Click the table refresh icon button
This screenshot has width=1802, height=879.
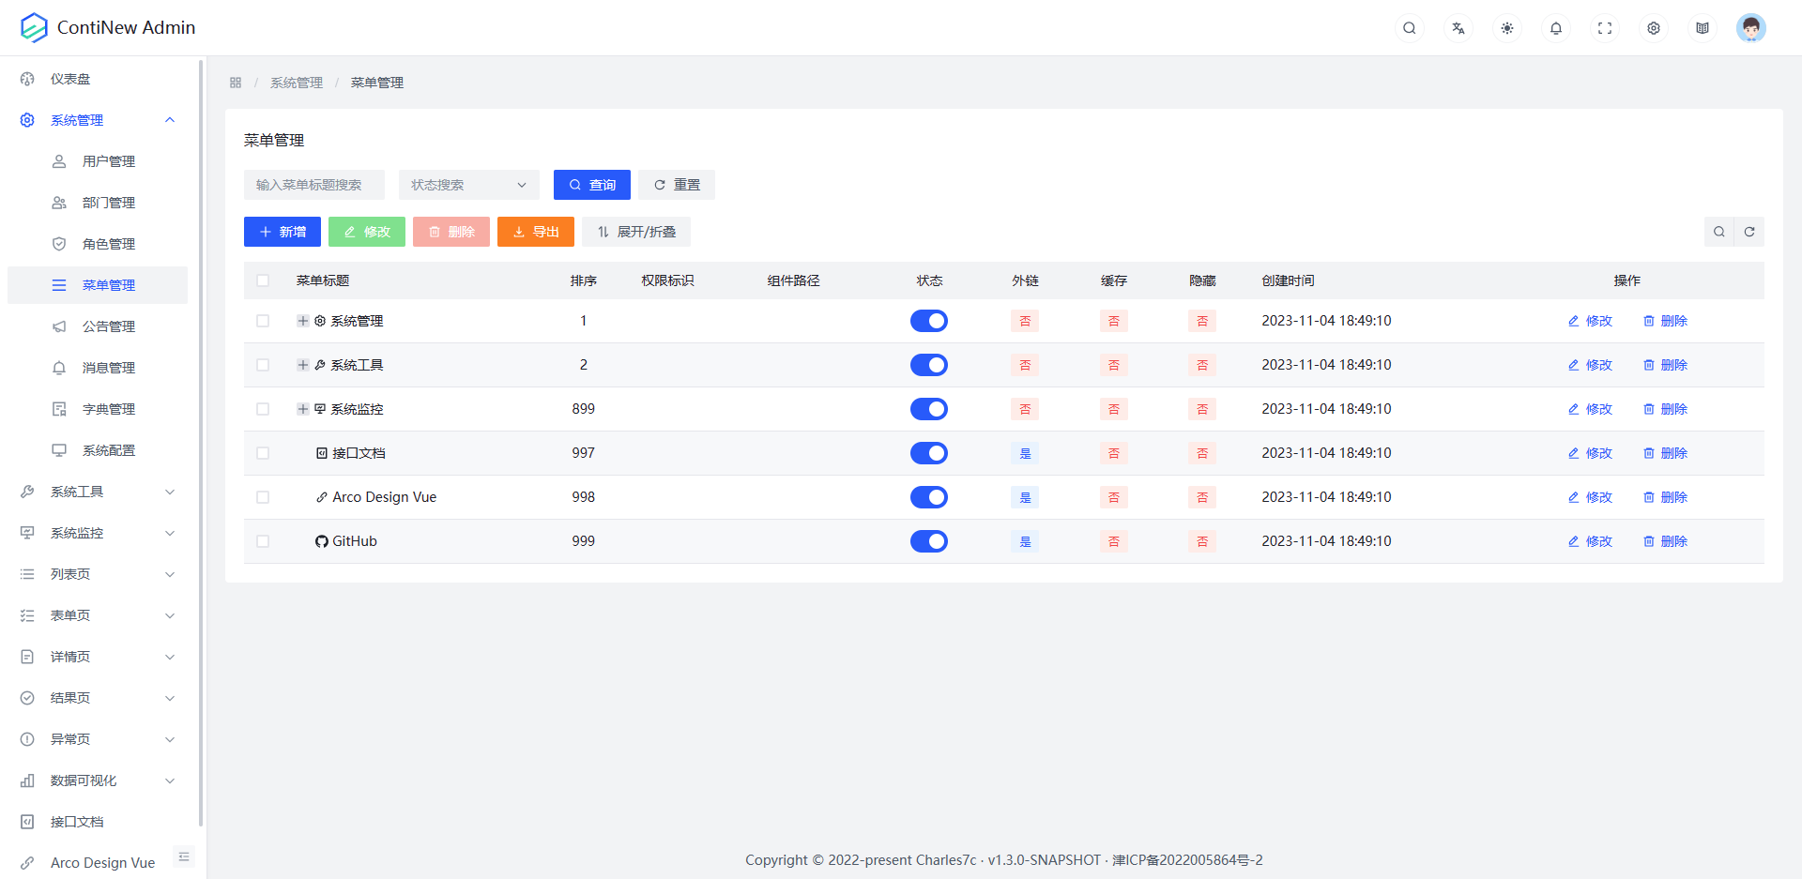(1749, 232)
